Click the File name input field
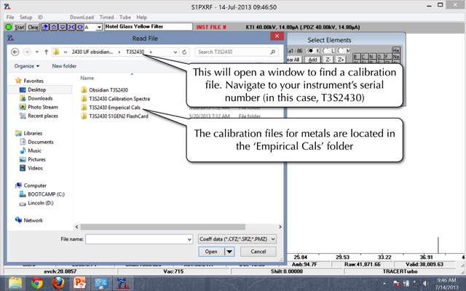 coord(138,238)
